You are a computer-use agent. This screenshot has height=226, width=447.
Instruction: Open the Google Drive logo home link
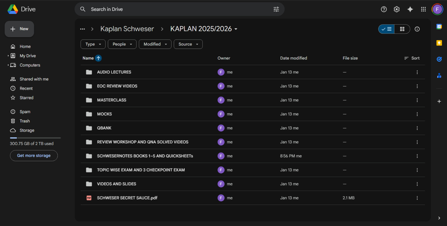(22, 9)
